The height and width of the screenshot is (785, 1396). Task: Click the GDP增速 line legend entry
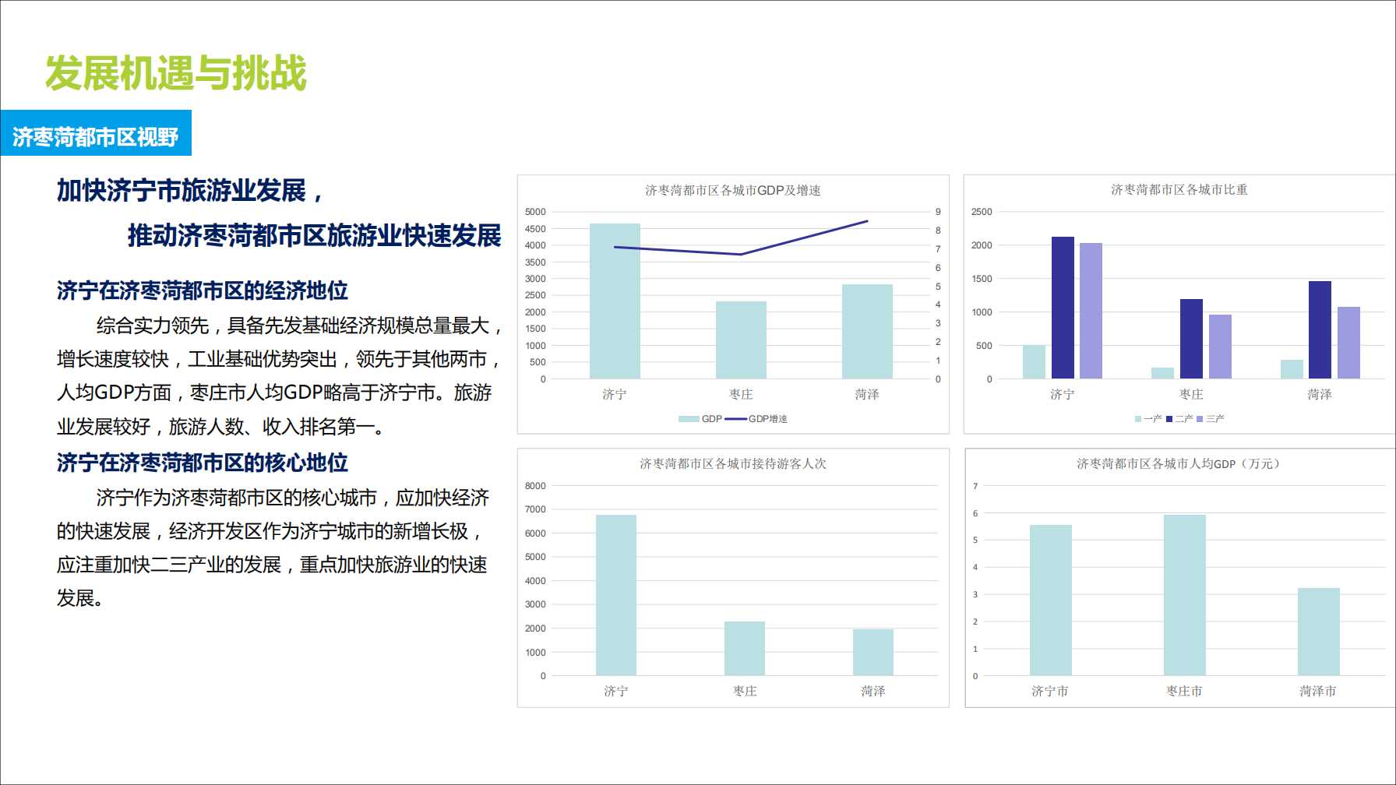click(736, 419)
